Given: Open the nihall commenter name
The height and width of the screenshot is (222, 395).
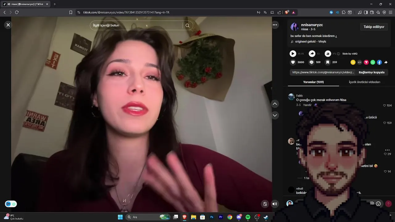Looking at the screenshot, I should pos(299,189).
